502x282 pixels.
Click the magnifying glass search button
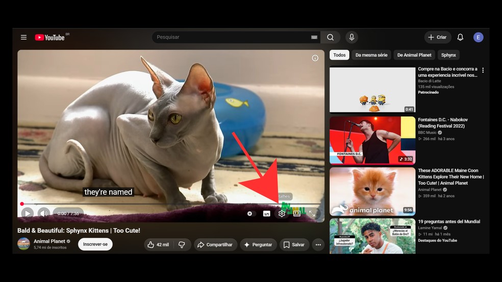tap(331, 37)
